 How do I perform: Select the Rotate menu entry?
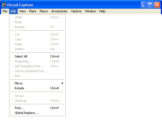37,88
